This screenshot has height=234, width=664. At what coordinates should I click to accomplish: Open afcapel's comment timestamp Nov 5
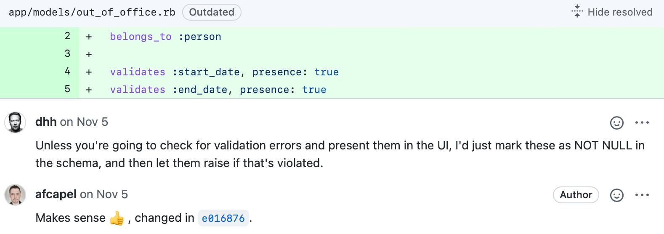click(x=112, y=194)
